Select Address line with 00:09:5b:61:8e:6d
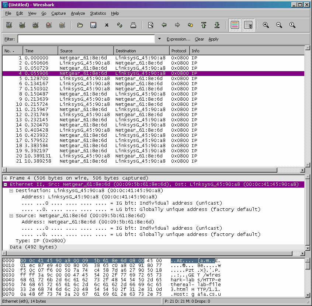Viewport: 312px width, 306px height. pos(88,222)
